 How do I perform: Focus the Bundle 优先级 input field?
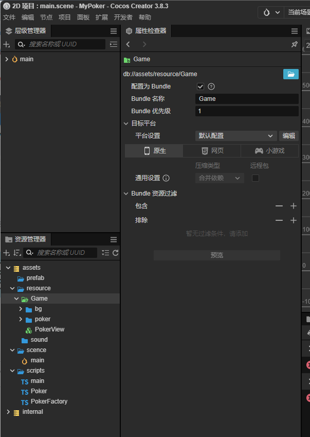point(247,111)
